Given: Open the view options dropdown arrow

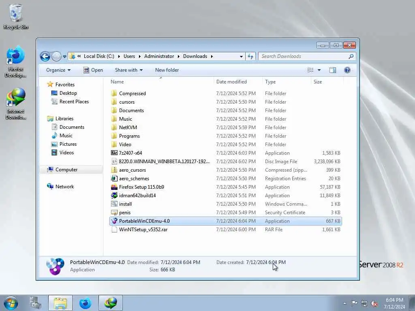Looking at the screenshot, I should click(319, 70).
